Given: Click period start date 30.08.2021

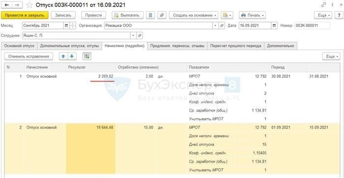Looking at the screenshot, I should (x=281, y=76).
